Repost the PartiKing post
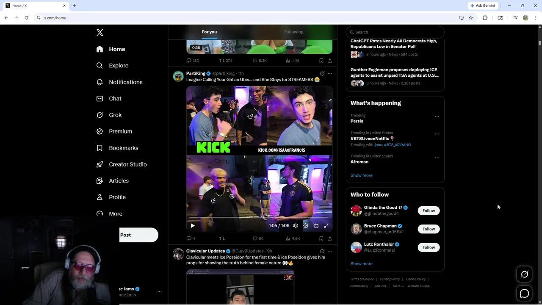 pos(222,238)
